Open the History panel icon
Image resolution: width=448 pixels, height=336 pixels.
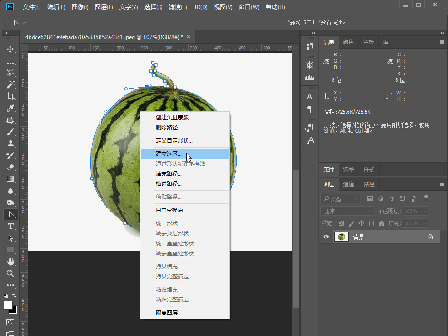[310, 46]
